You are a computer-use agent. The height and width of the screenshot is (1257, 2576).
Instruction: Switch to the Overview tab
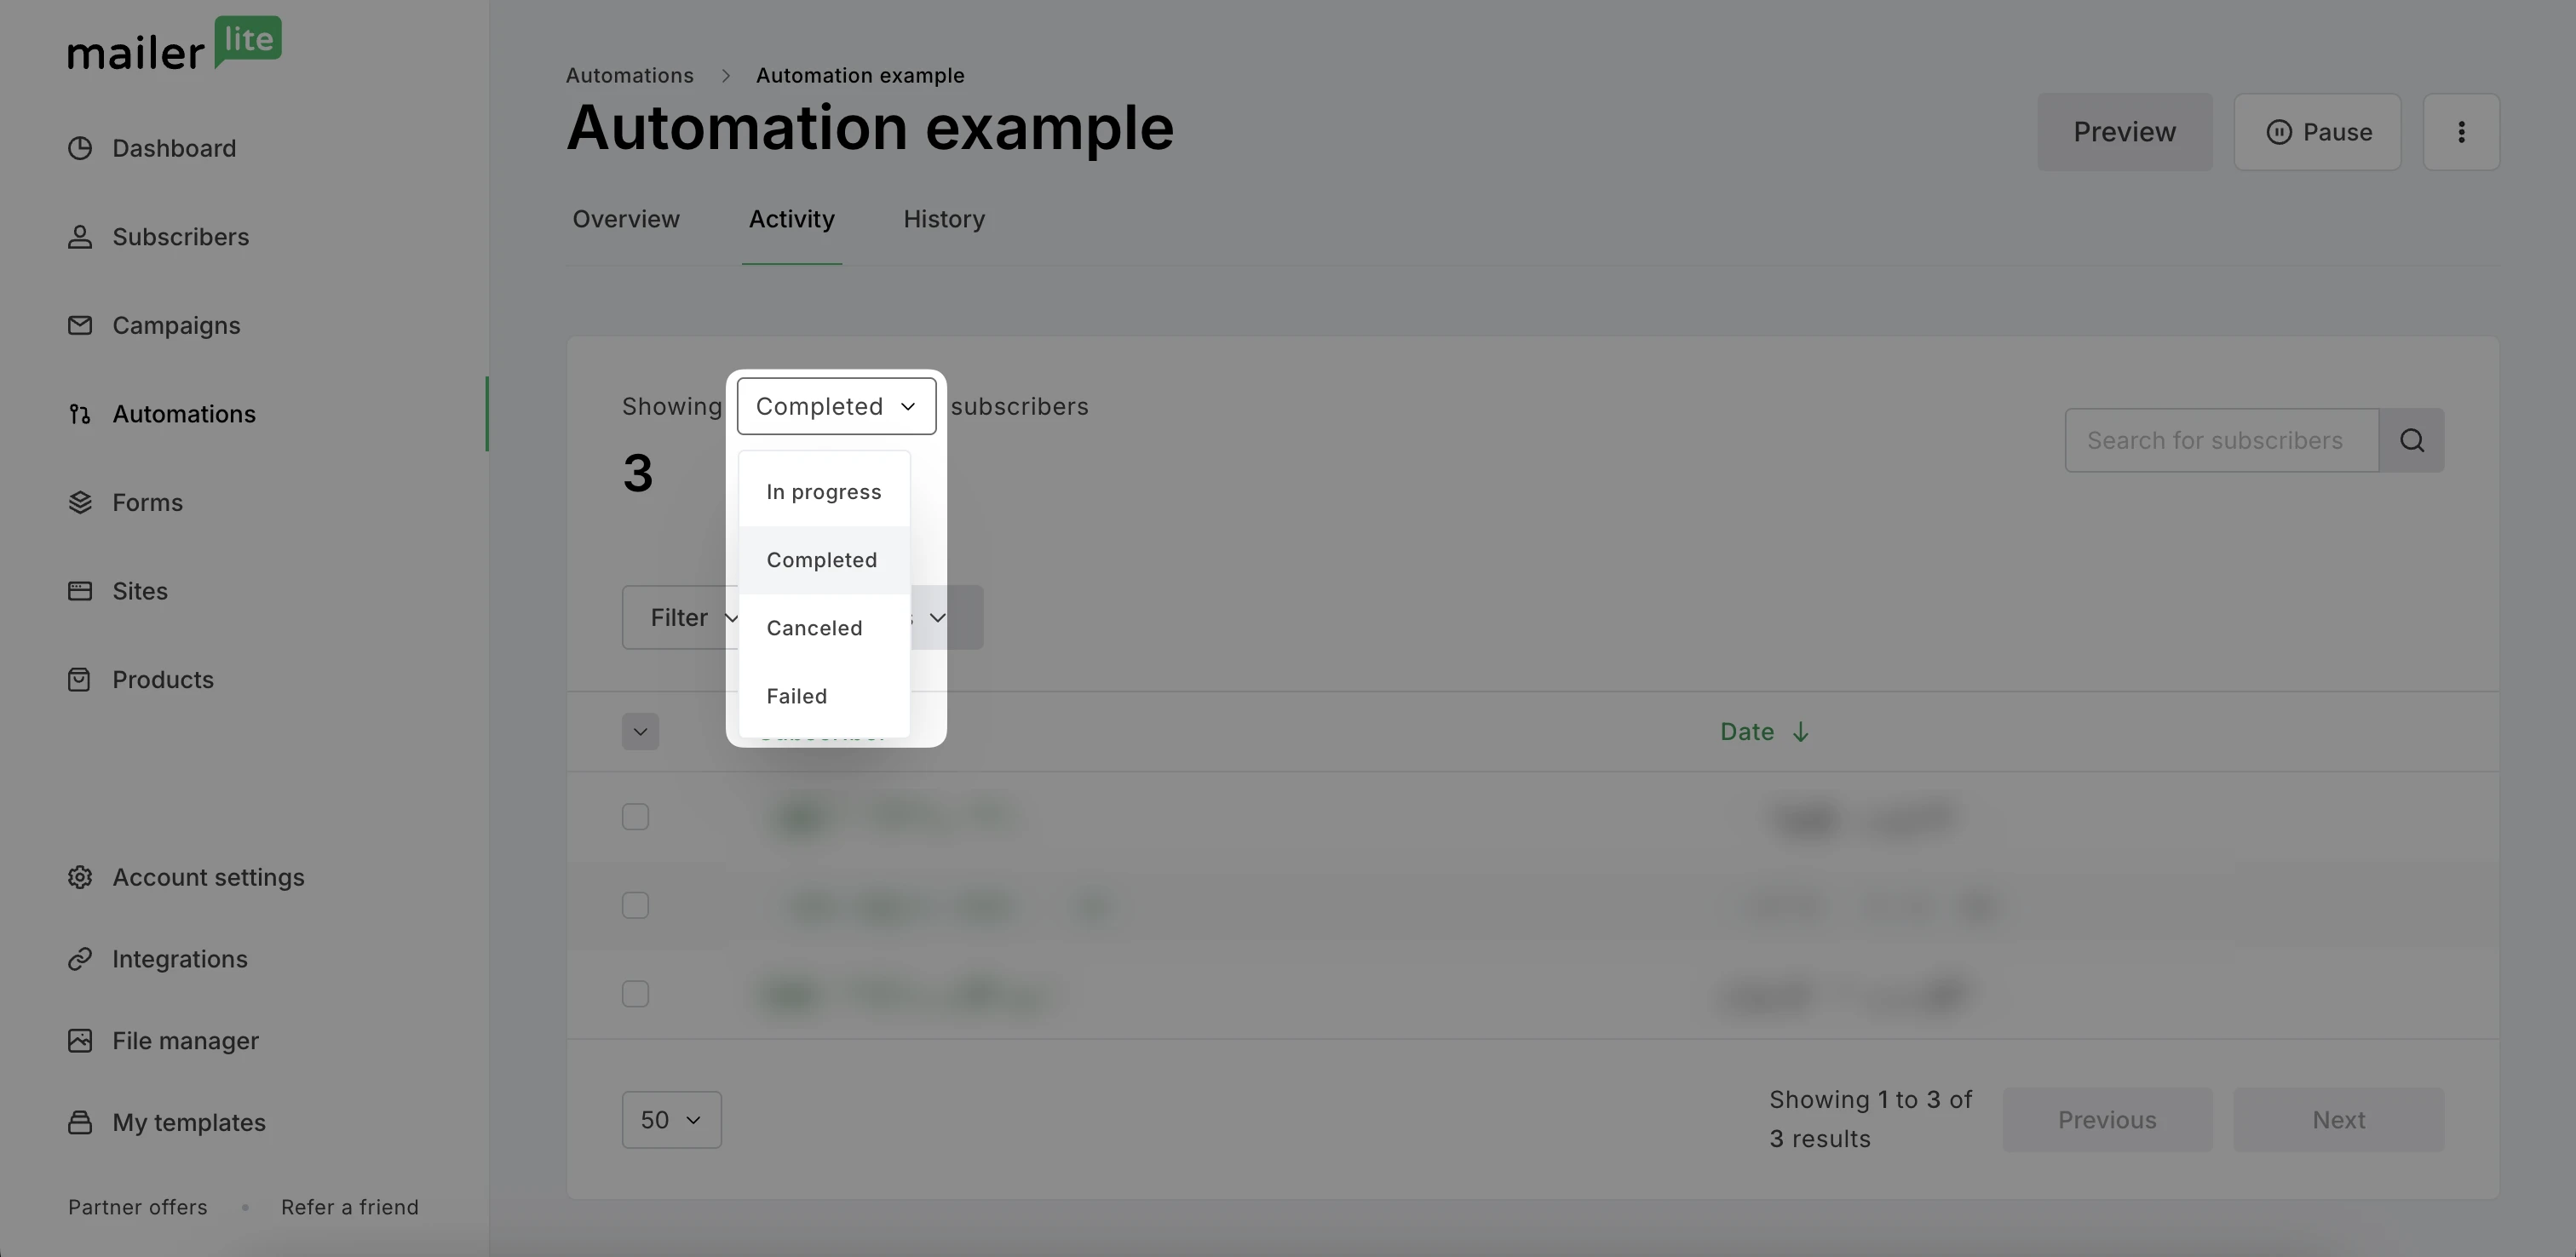coord(626,219)
